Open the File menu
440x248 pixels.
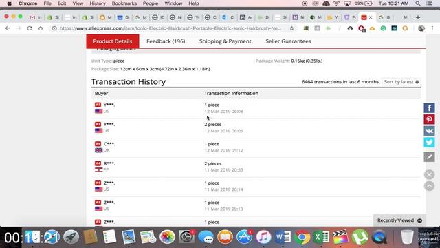click(x=47, y=3)
